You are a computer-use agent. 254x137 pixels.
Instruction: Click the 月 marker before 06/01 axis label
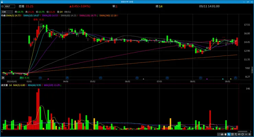101,78
